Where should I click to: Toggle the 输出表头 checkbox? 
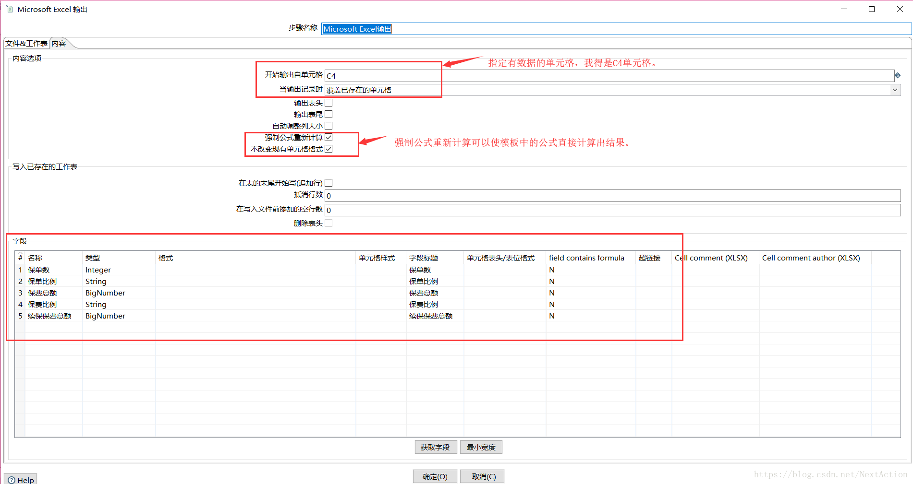click(329, 103)
